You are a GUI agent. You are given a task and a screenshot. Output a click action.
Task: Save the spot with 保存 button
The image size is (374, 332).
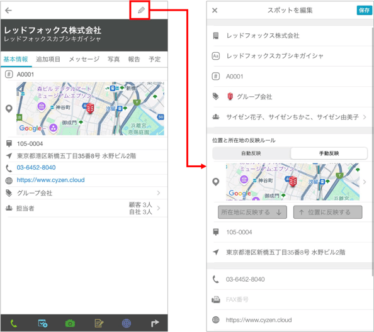(364, 10)
